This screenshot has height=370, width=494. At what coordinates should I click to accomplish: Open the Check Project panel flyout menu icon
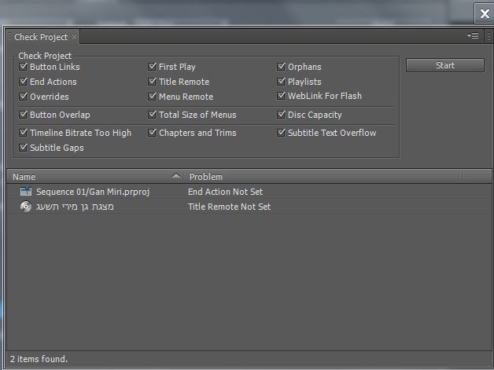click(473, 36)
